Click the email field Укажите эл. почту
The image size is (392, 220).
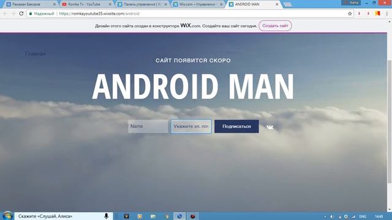pos(191,127)
